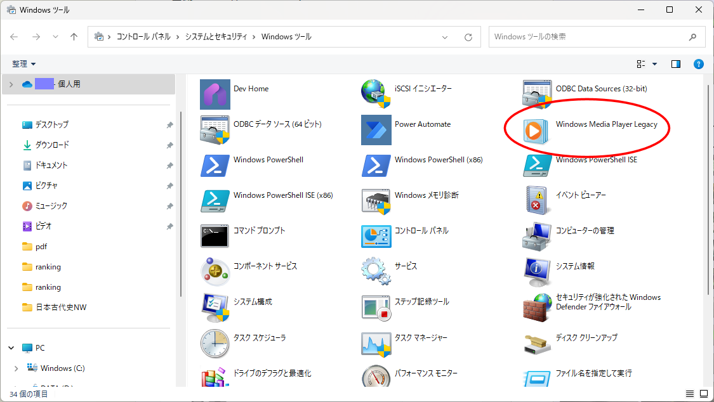Viewport: 714px width, 402px height.
Task: Open Defender ファイアウォール brick wall icon
Action: (x=538, y=308)
